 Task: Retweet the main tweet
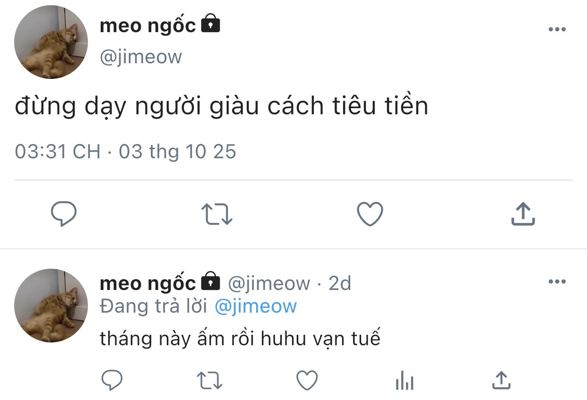[x=217, y=214]
